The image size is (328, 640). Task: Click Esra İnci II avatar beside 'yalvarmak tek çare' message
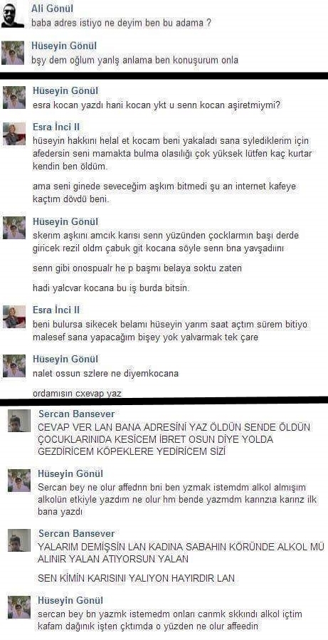click(x=14, y=317)
